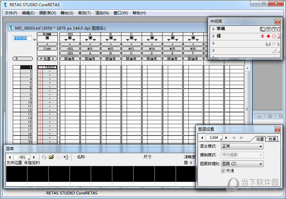This screenshot has width=286, height=199.
Task: Click the exposure sheet vertical scrollbar up arrow
Action: [x=247, y=68]
